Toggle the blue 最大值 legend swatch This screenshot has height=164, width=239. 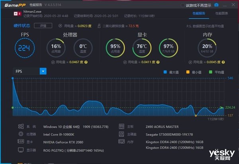point(165,72)
